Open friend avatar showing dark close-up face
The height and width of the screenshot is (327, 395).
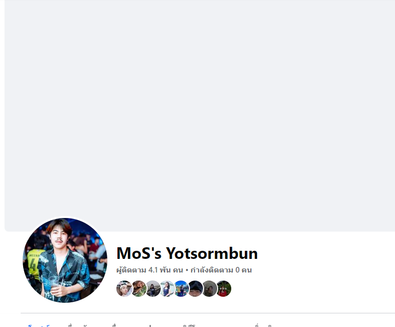[x=195, y=289]
